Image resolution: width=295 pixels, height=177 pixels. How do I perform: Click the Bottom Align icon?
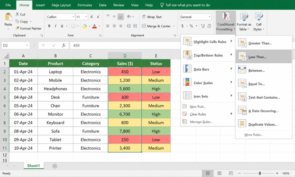tap(121, 17)
